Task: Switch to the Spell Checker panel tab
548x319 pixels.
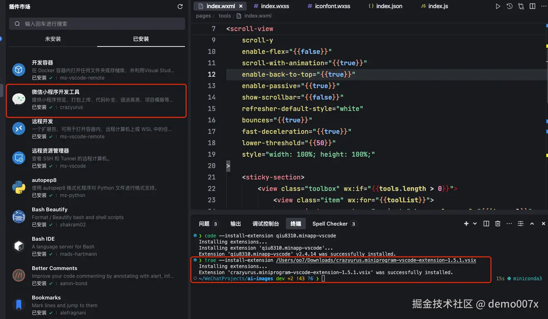Action: pos(334,224)
